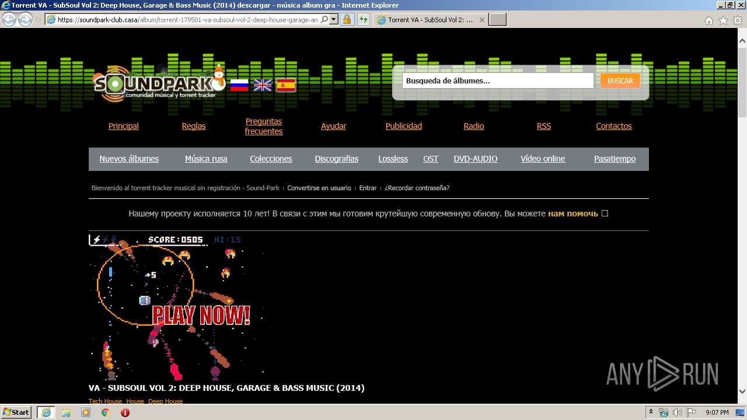Open the Publicidad link
The image size is (747, 420).
[404, 126]
